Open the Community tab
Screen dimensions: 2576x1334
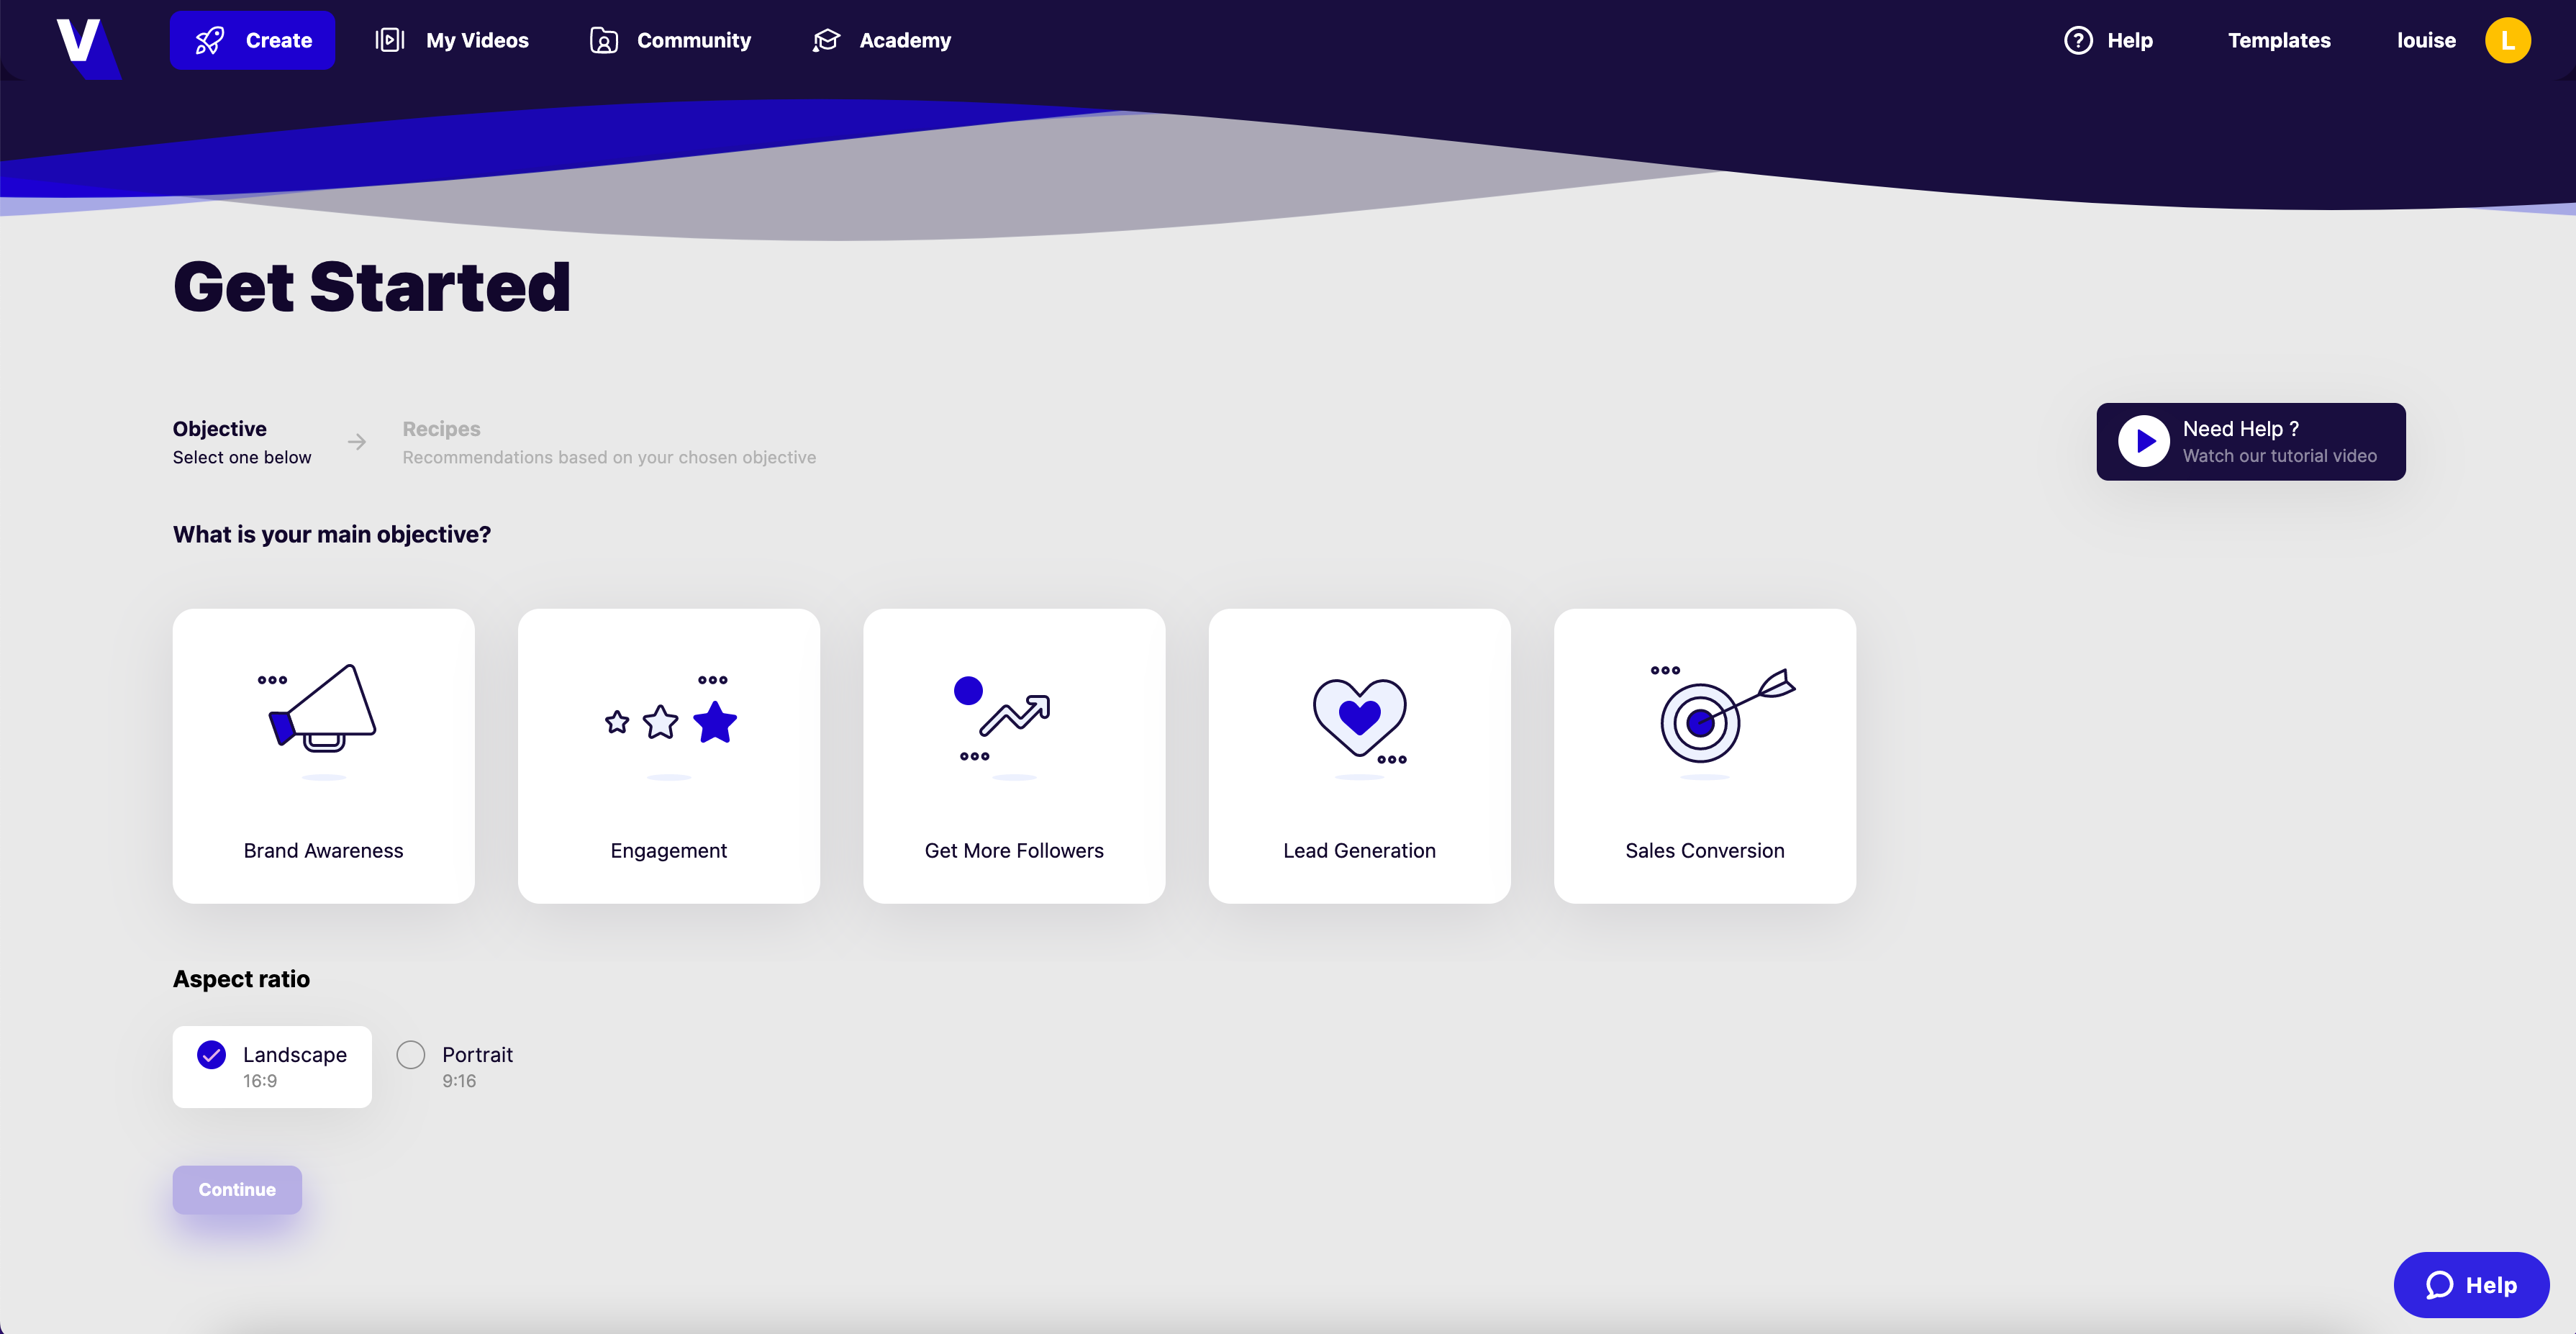point(670,41)
